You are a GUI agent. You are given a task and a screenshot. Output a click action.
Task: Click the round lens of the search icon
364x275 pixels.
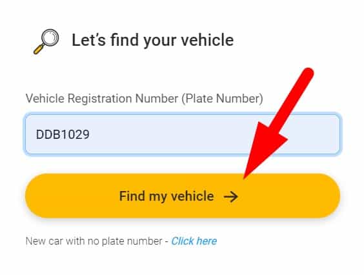[x=50, y=37]
